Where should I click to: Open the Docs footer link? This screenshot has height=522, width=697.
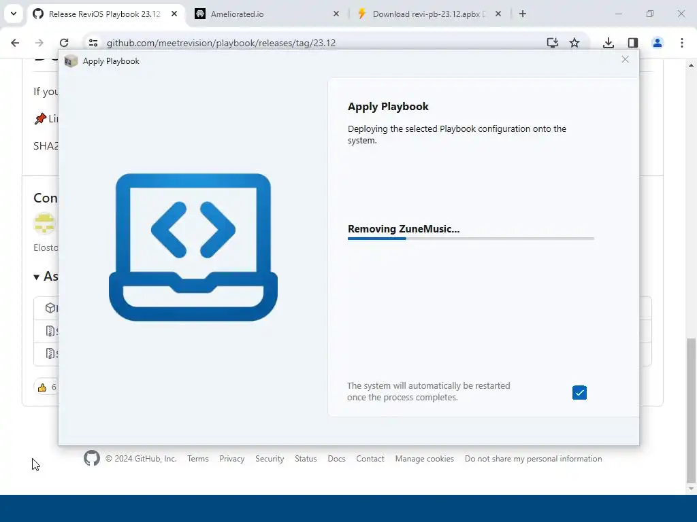(336, 459)
